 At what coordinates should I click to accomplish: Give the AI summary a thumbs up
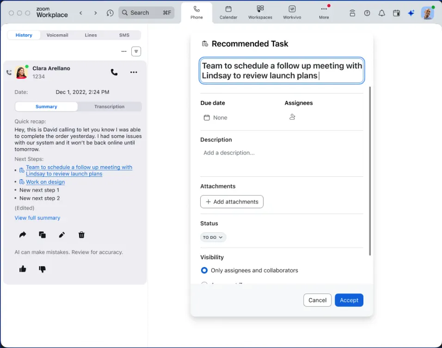coord(23,268)
